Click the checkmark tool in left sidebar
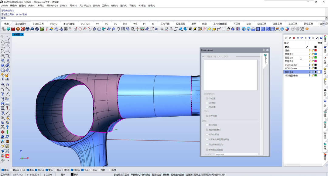 (x=7, y=113)
